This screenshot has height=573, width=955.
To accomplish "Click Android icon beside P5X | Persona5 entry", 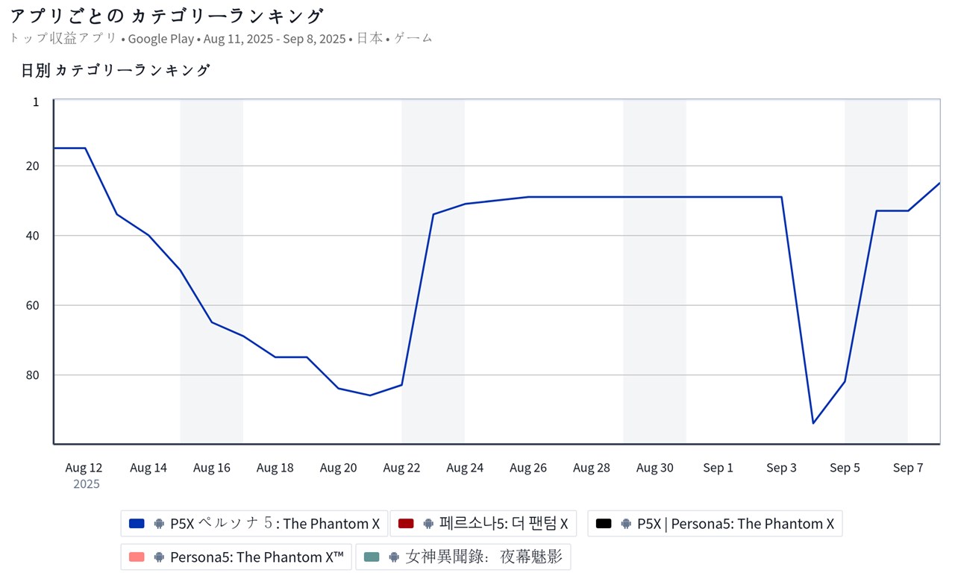I will 626,524.
